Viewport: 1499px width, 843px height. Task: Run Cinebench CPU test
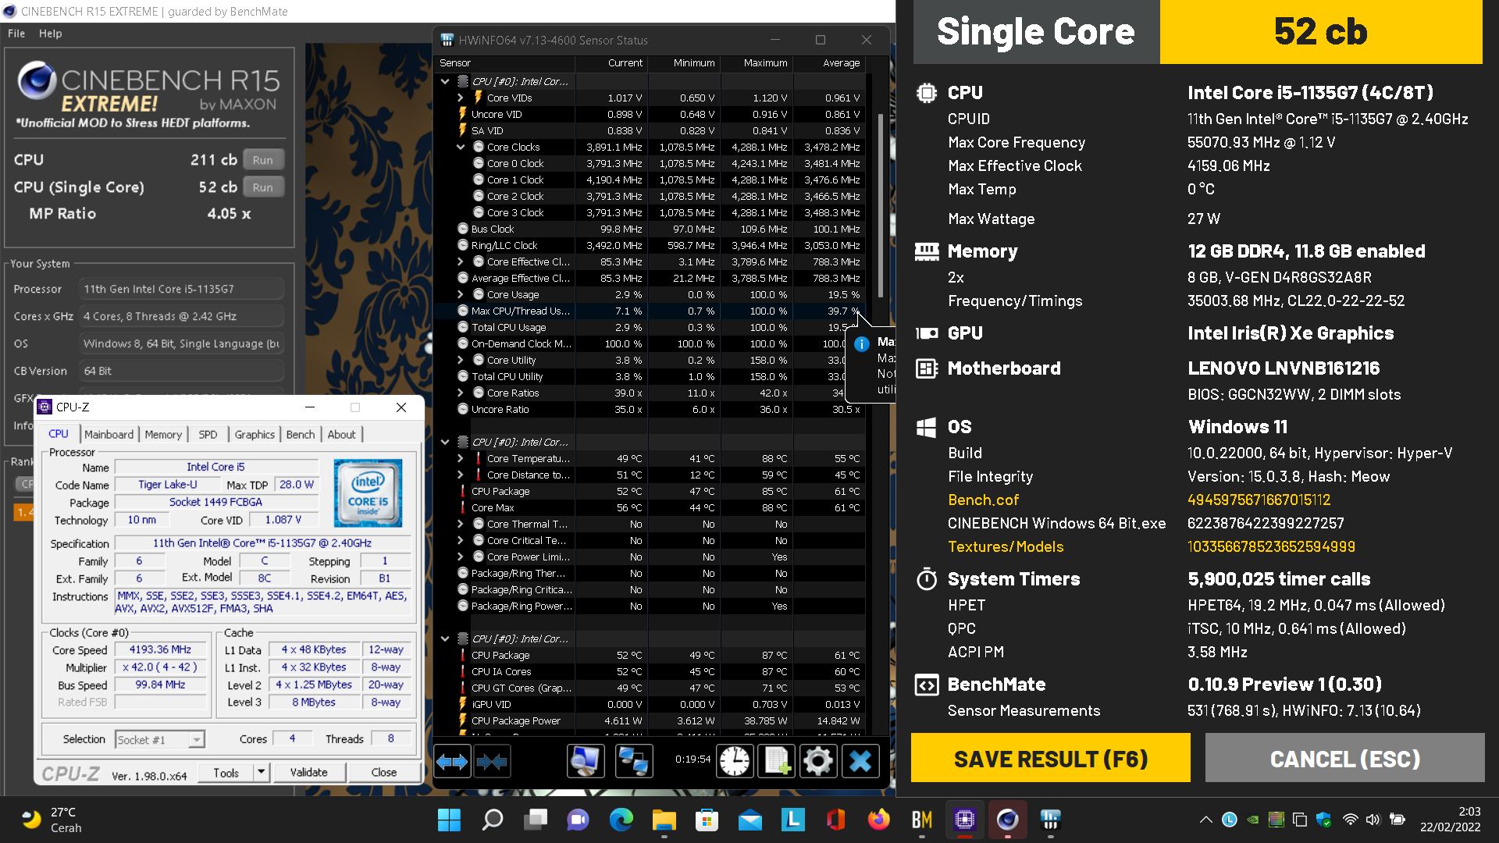[x=263, y=160]
